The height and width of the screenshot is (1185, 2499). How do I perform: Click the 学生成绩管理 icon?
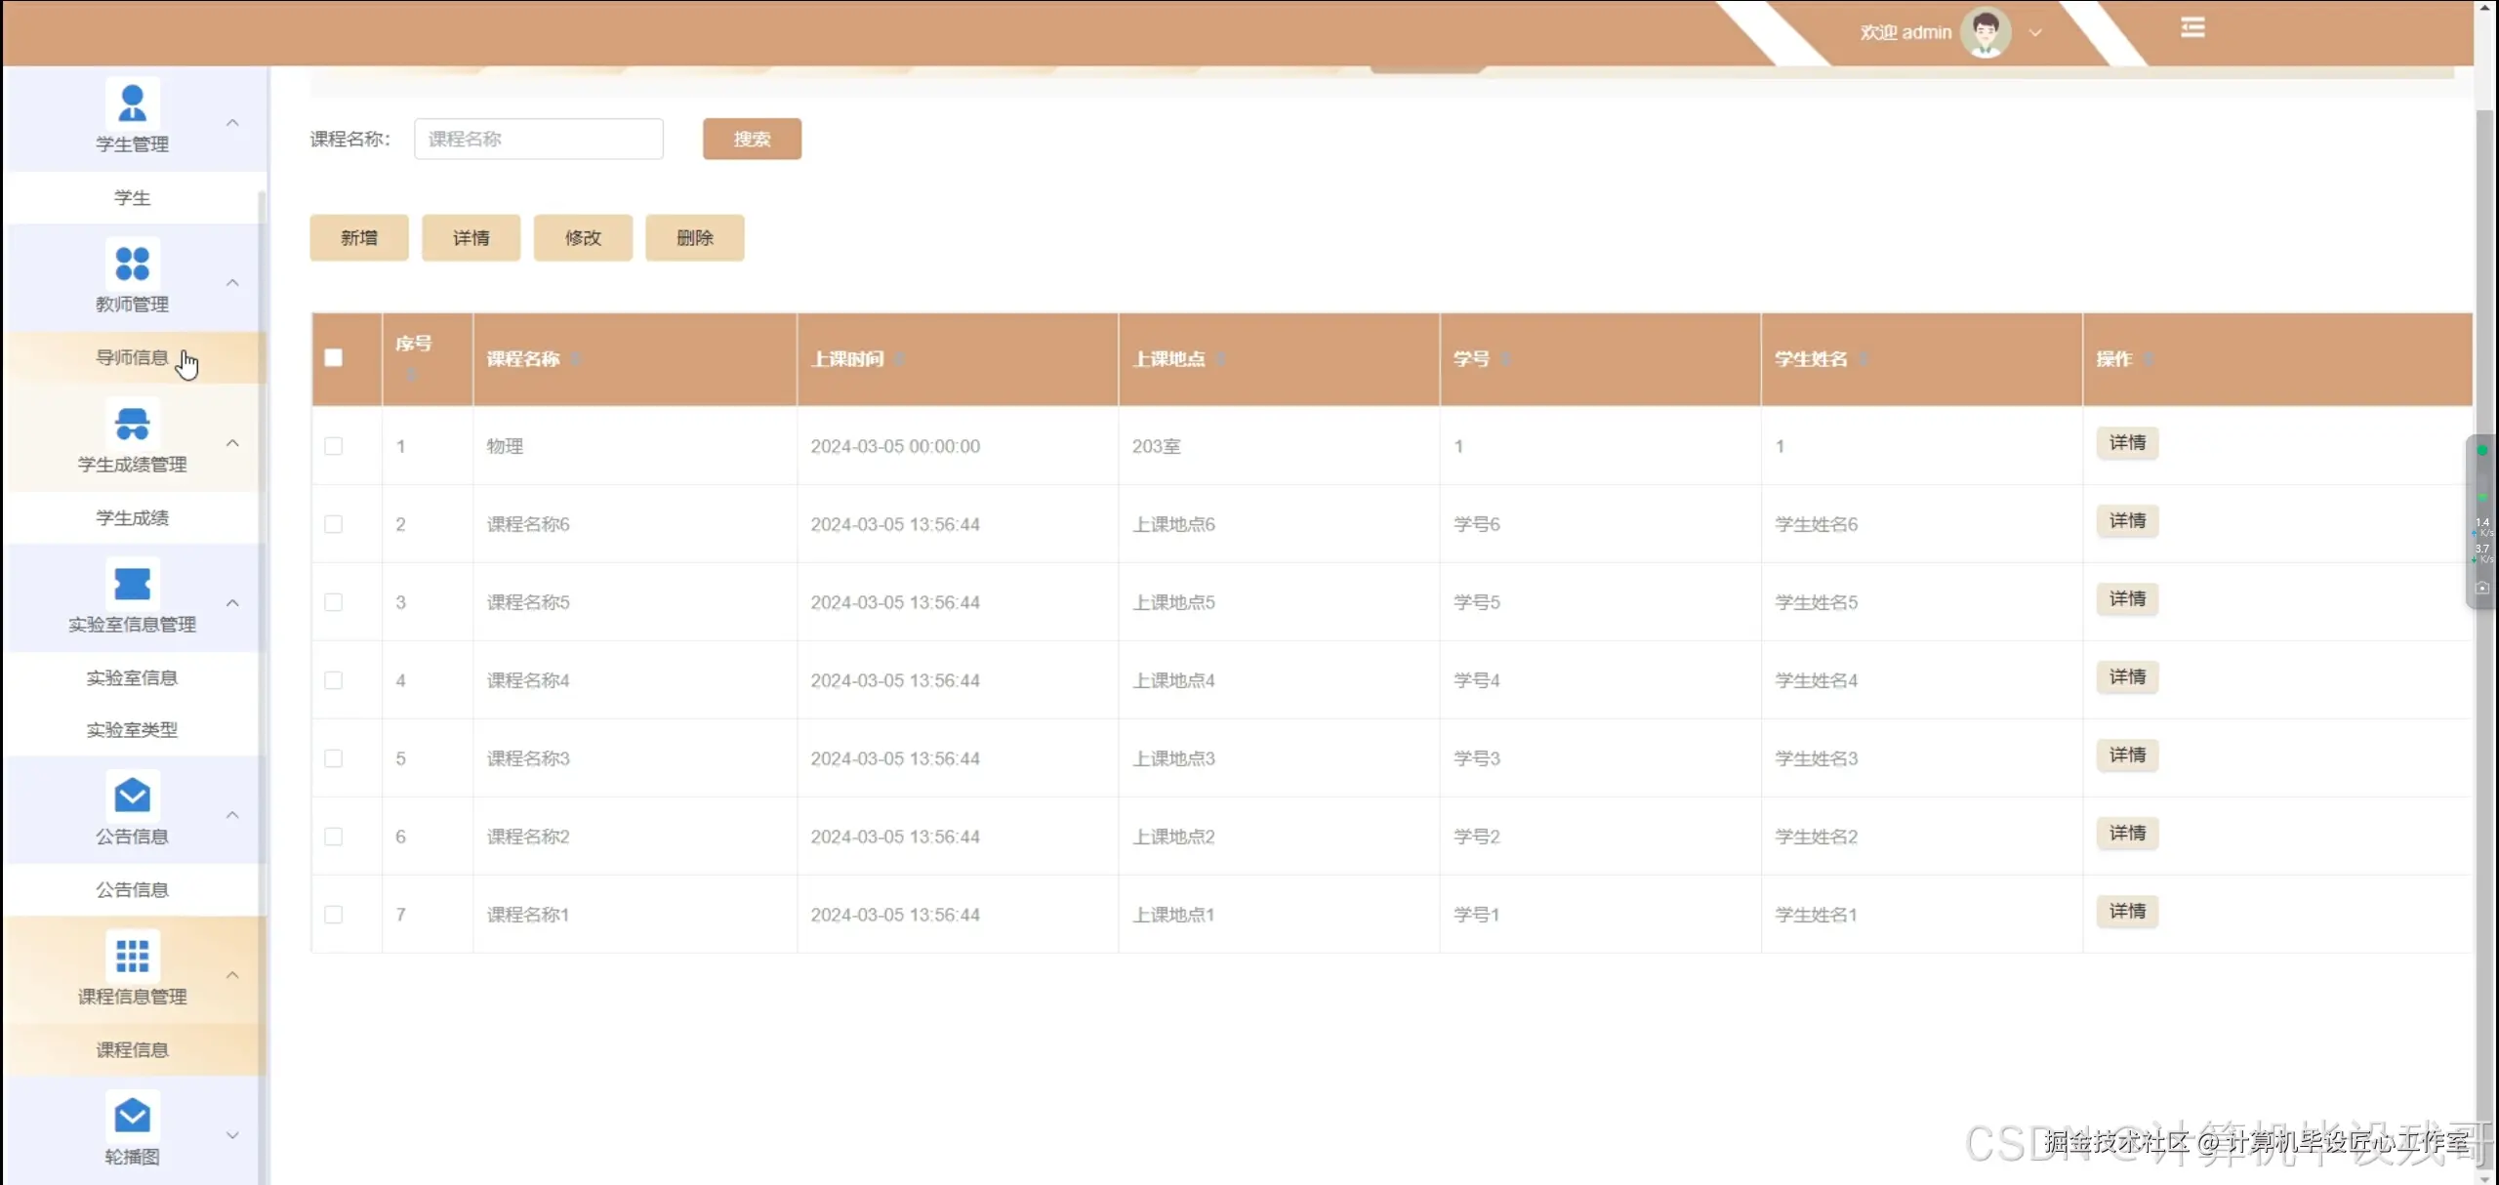132,423
